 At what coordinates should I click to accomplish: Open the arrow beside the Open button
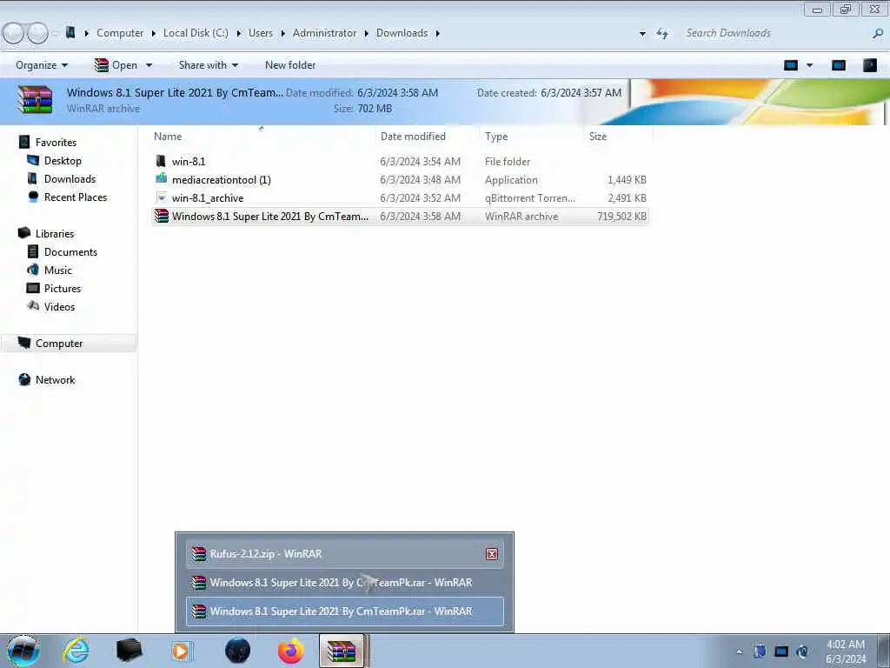click(x=149, y=65)
